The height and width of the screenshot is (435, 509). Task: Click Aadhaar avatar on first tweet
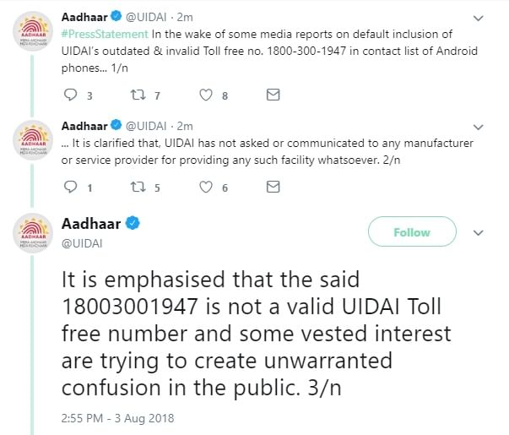coord(34,35)
